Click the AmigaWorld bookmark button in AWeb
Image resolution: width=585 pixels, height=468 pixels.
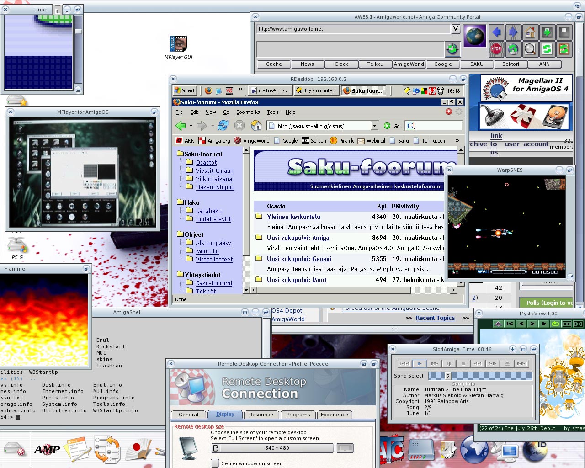(409, 64)
